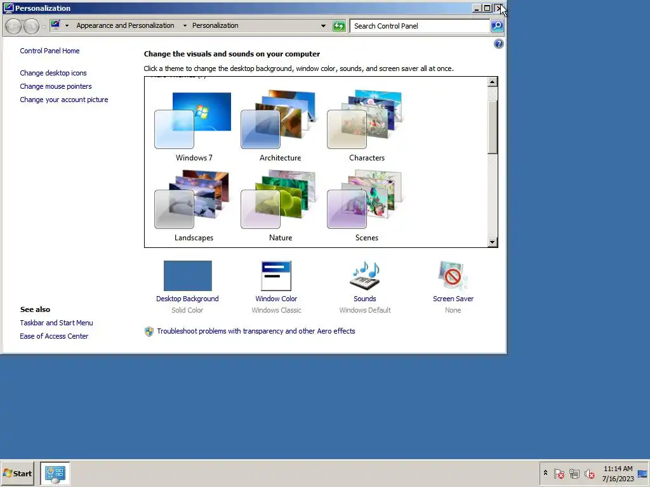
Task: Open Taskbar and Start Menu link
Action: coord(56,323)
